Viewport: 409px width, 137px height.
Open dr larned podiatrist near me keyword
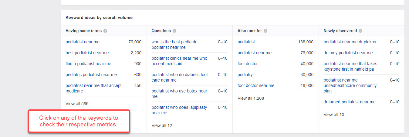coord(350,102)
